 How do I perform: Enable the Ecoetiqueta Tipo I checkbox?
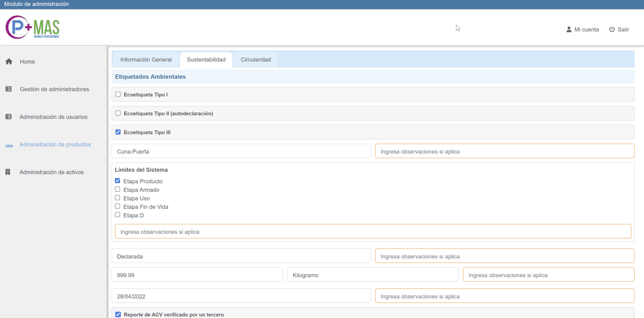(x=118, y=94)
